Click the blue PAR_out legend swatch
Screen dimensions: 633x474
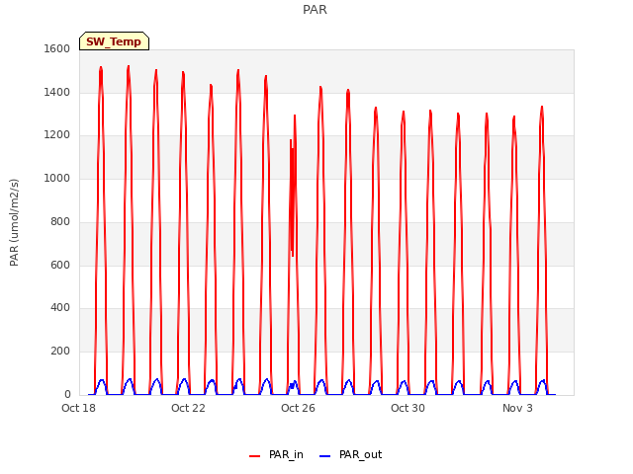coord(325,456)
